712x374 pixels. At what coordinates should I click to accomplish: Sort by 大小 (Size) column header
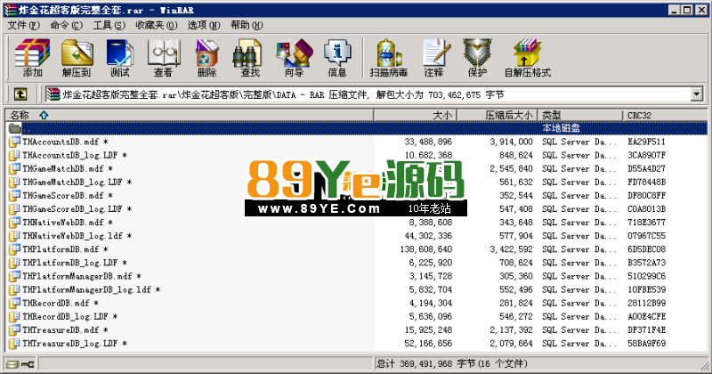point(415,115)
